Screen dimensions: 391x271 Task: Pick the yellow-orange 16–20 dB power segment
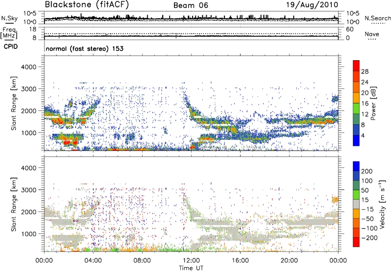[356, 98]
